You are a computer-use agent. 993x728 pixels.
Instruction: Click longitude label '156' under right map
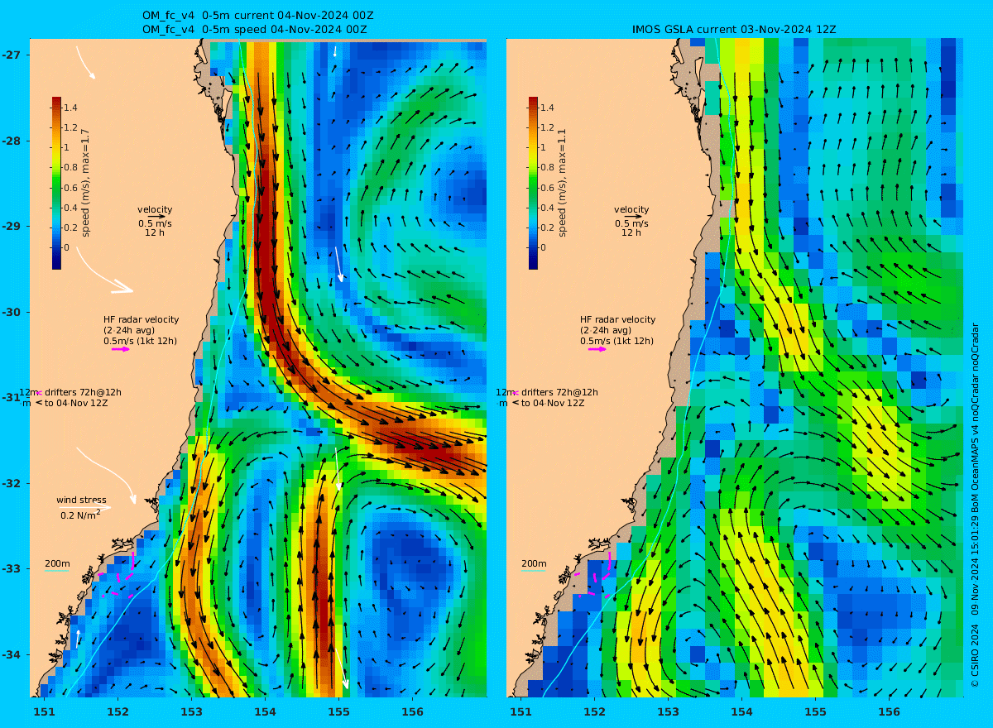(x=889, y=711)
